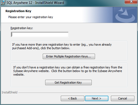The image size is (138, 105).
Task: Click the Get Registration Key button
Action: tap(68, 82)
